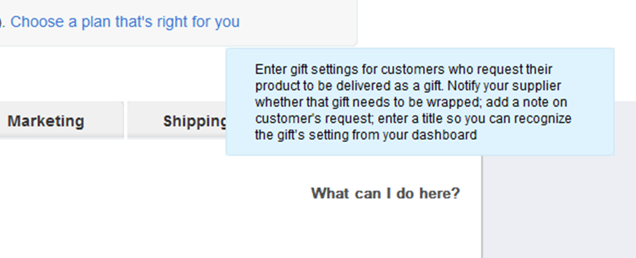The image size is (636, 258).
Task: Click the word "Marketing" in the tab bar
Action: 46,121
